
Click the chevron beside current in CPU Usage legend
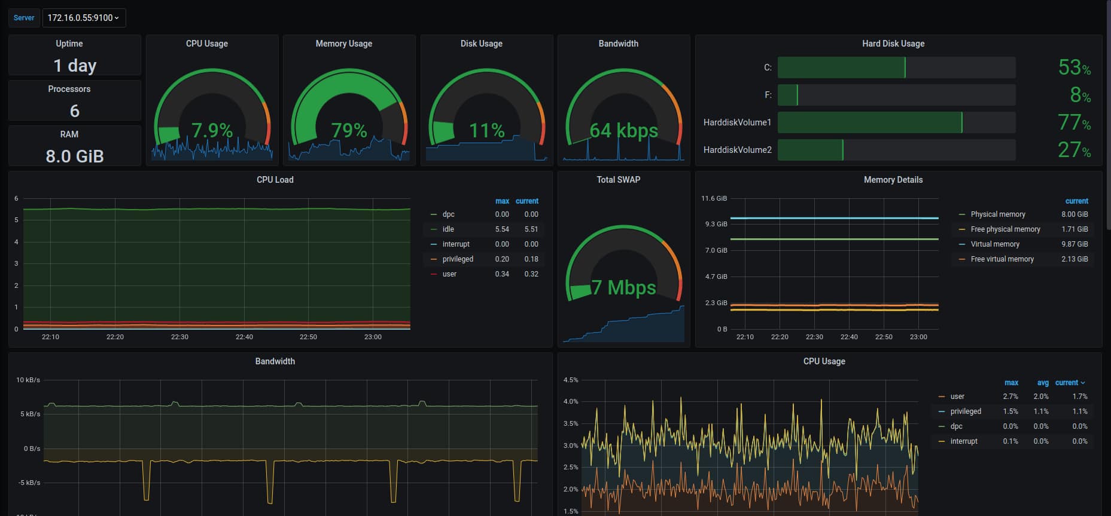1083,383
